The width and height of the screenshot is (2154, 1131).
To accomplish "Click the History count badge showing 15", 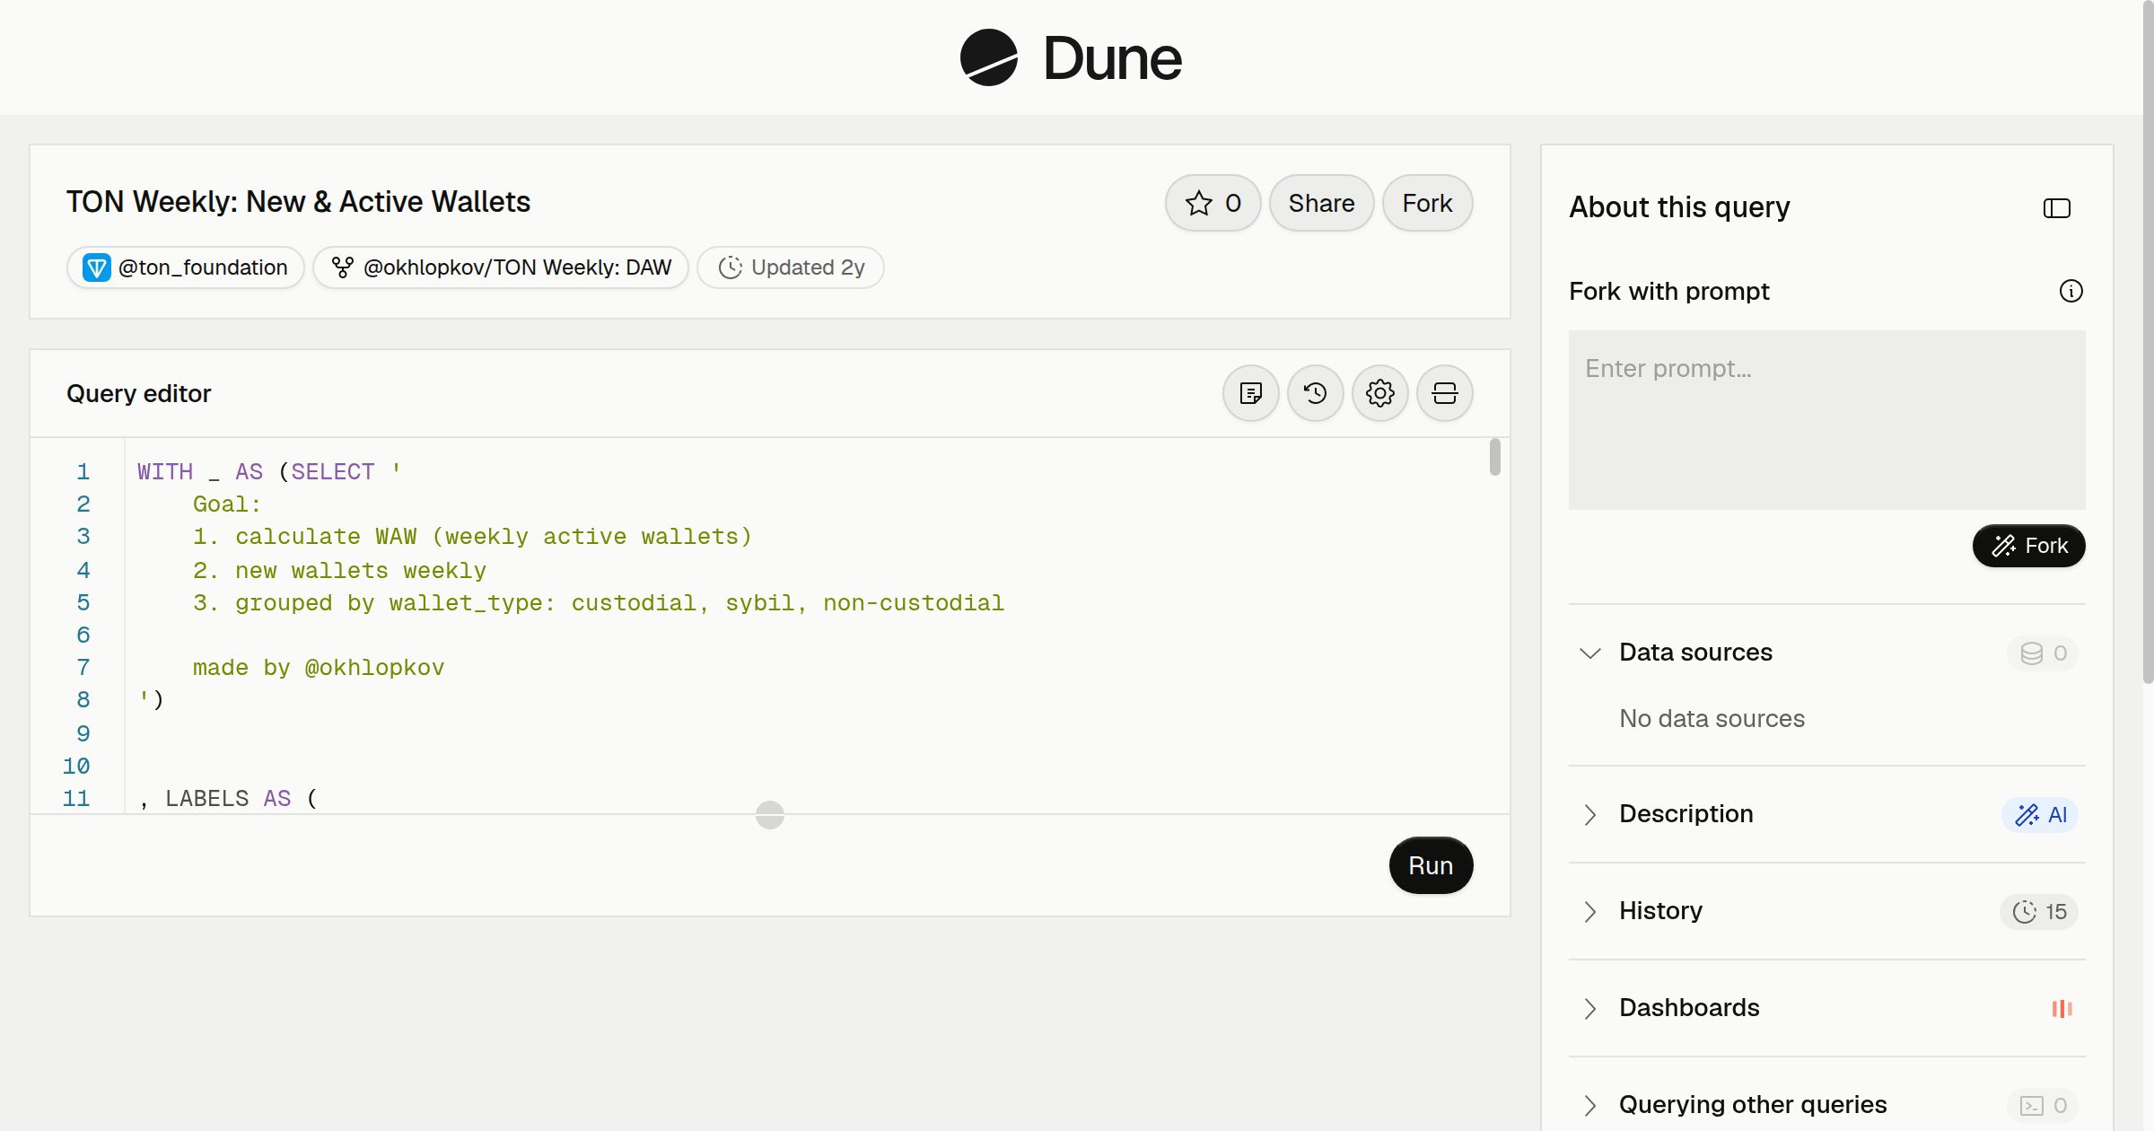I will tap(2039, 911).
